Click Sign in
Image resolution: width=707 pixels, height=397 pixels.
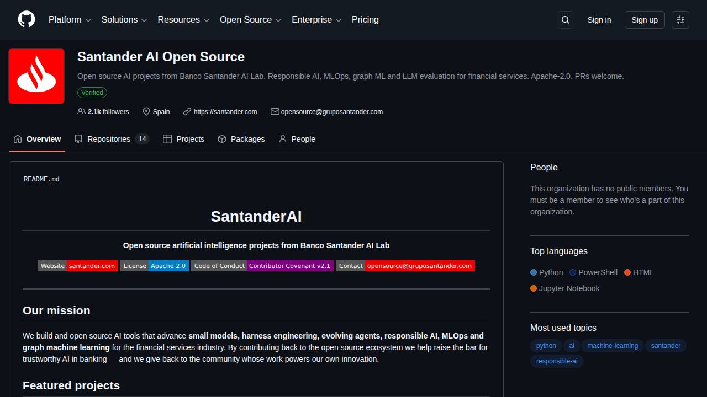[x=599, y=20]
